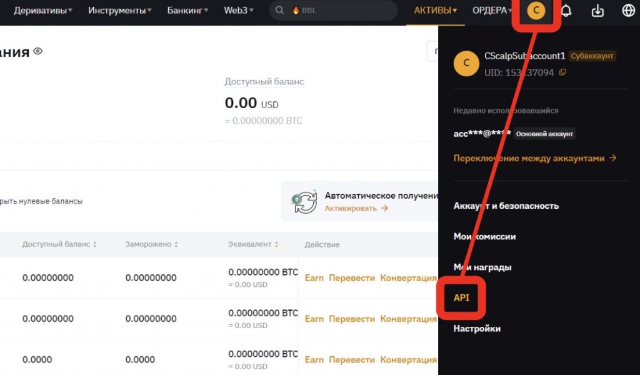Sort by Доступный баланс column arrows

click(x=95, y=244)
